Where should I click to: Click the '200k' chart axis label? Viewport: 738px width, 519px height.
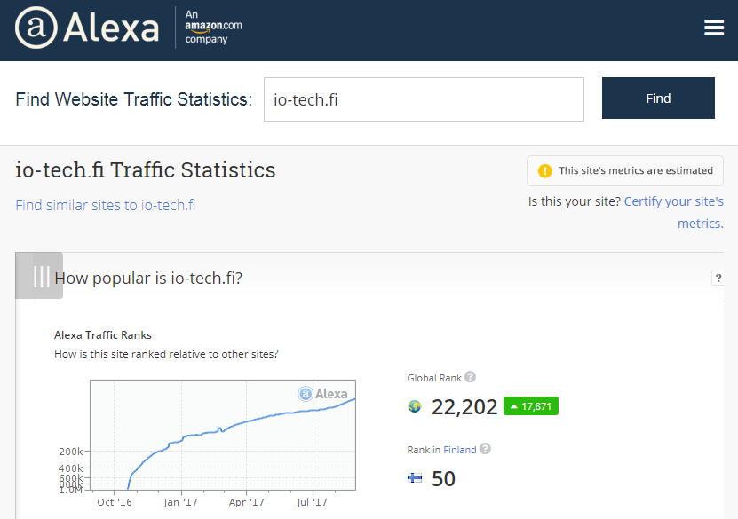70,452
